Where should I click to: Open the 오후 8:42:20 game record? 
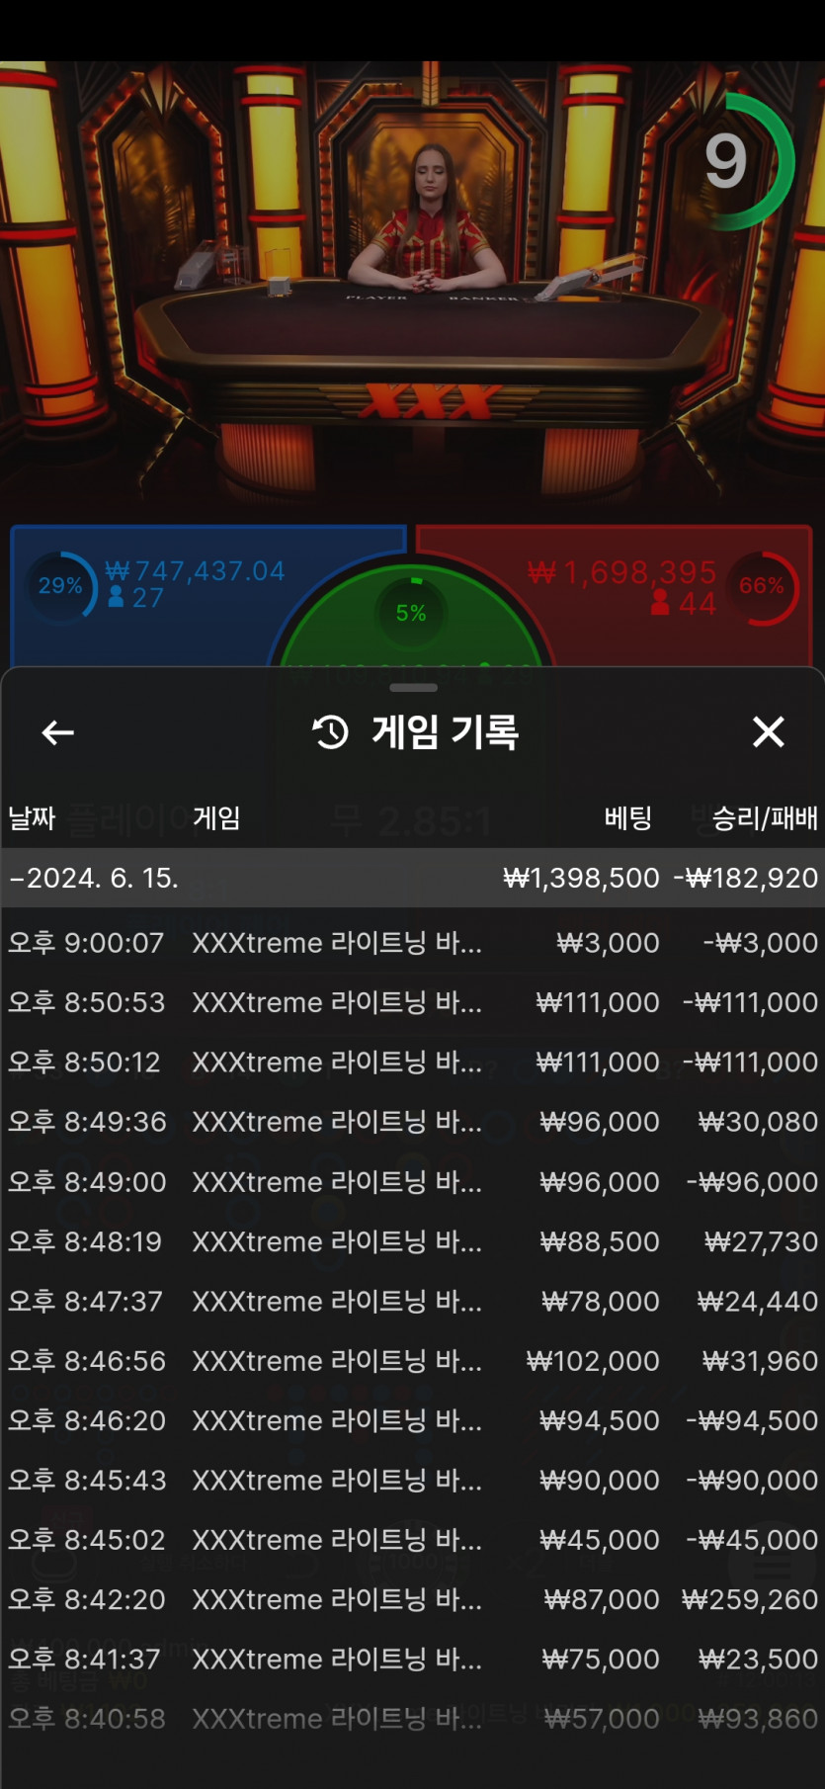(412, 1599)
